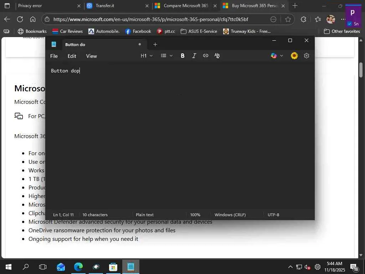Close the Transfer.it tab
Screen dimensions: 365x274
pyautogui.click(x=147, y=6)
